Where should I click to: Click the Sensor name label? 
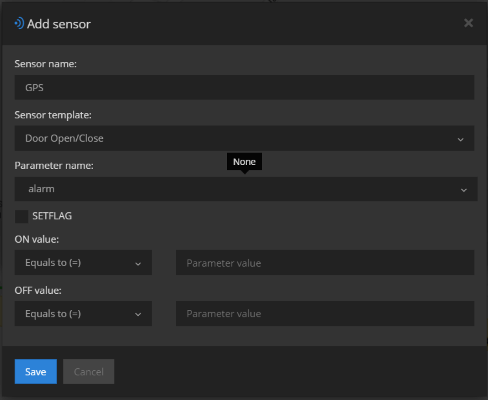click(x=46, y=64)
